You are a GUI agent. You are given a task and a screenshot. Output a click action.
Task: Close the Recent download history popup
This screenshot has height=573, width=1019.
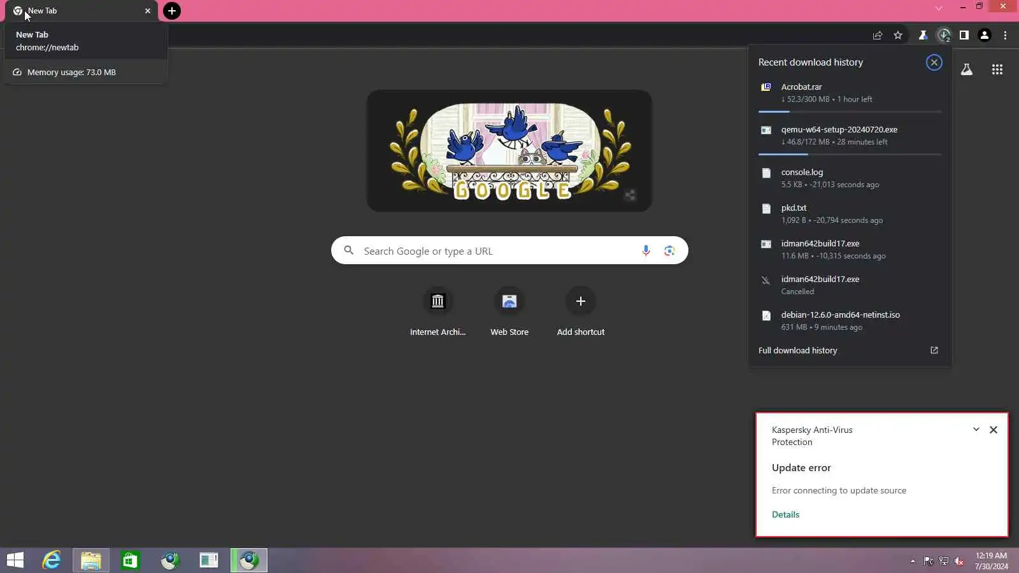934,62
